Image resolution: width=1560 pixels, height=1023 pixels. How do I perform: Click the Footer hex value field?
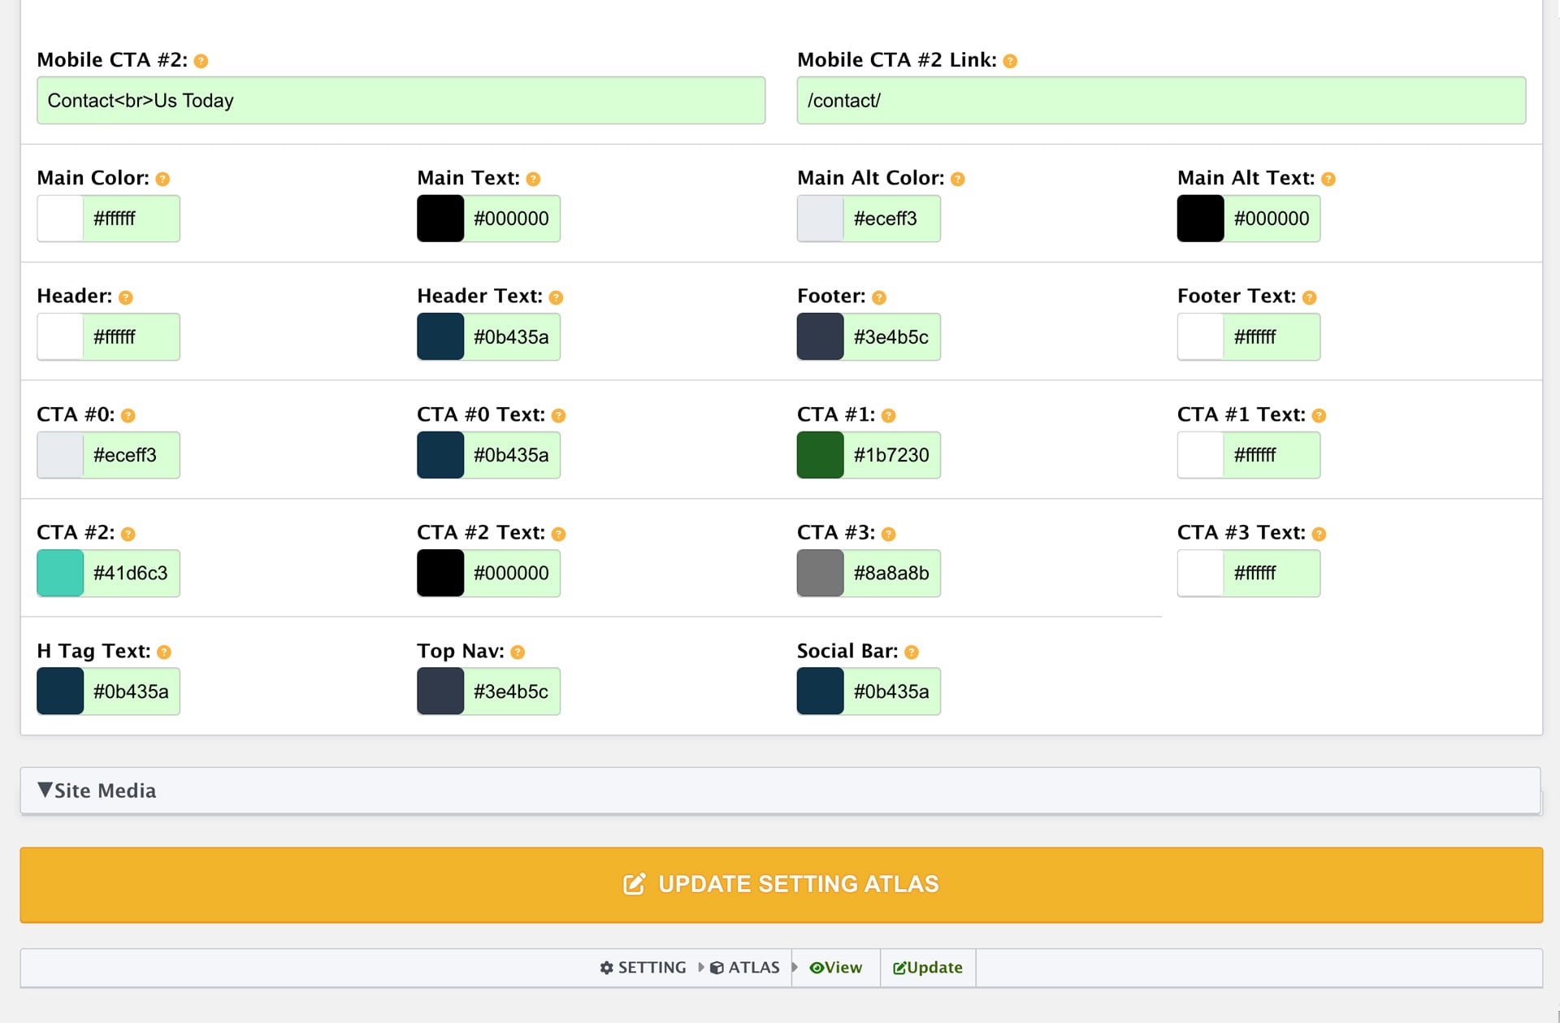tap(891, 337)
